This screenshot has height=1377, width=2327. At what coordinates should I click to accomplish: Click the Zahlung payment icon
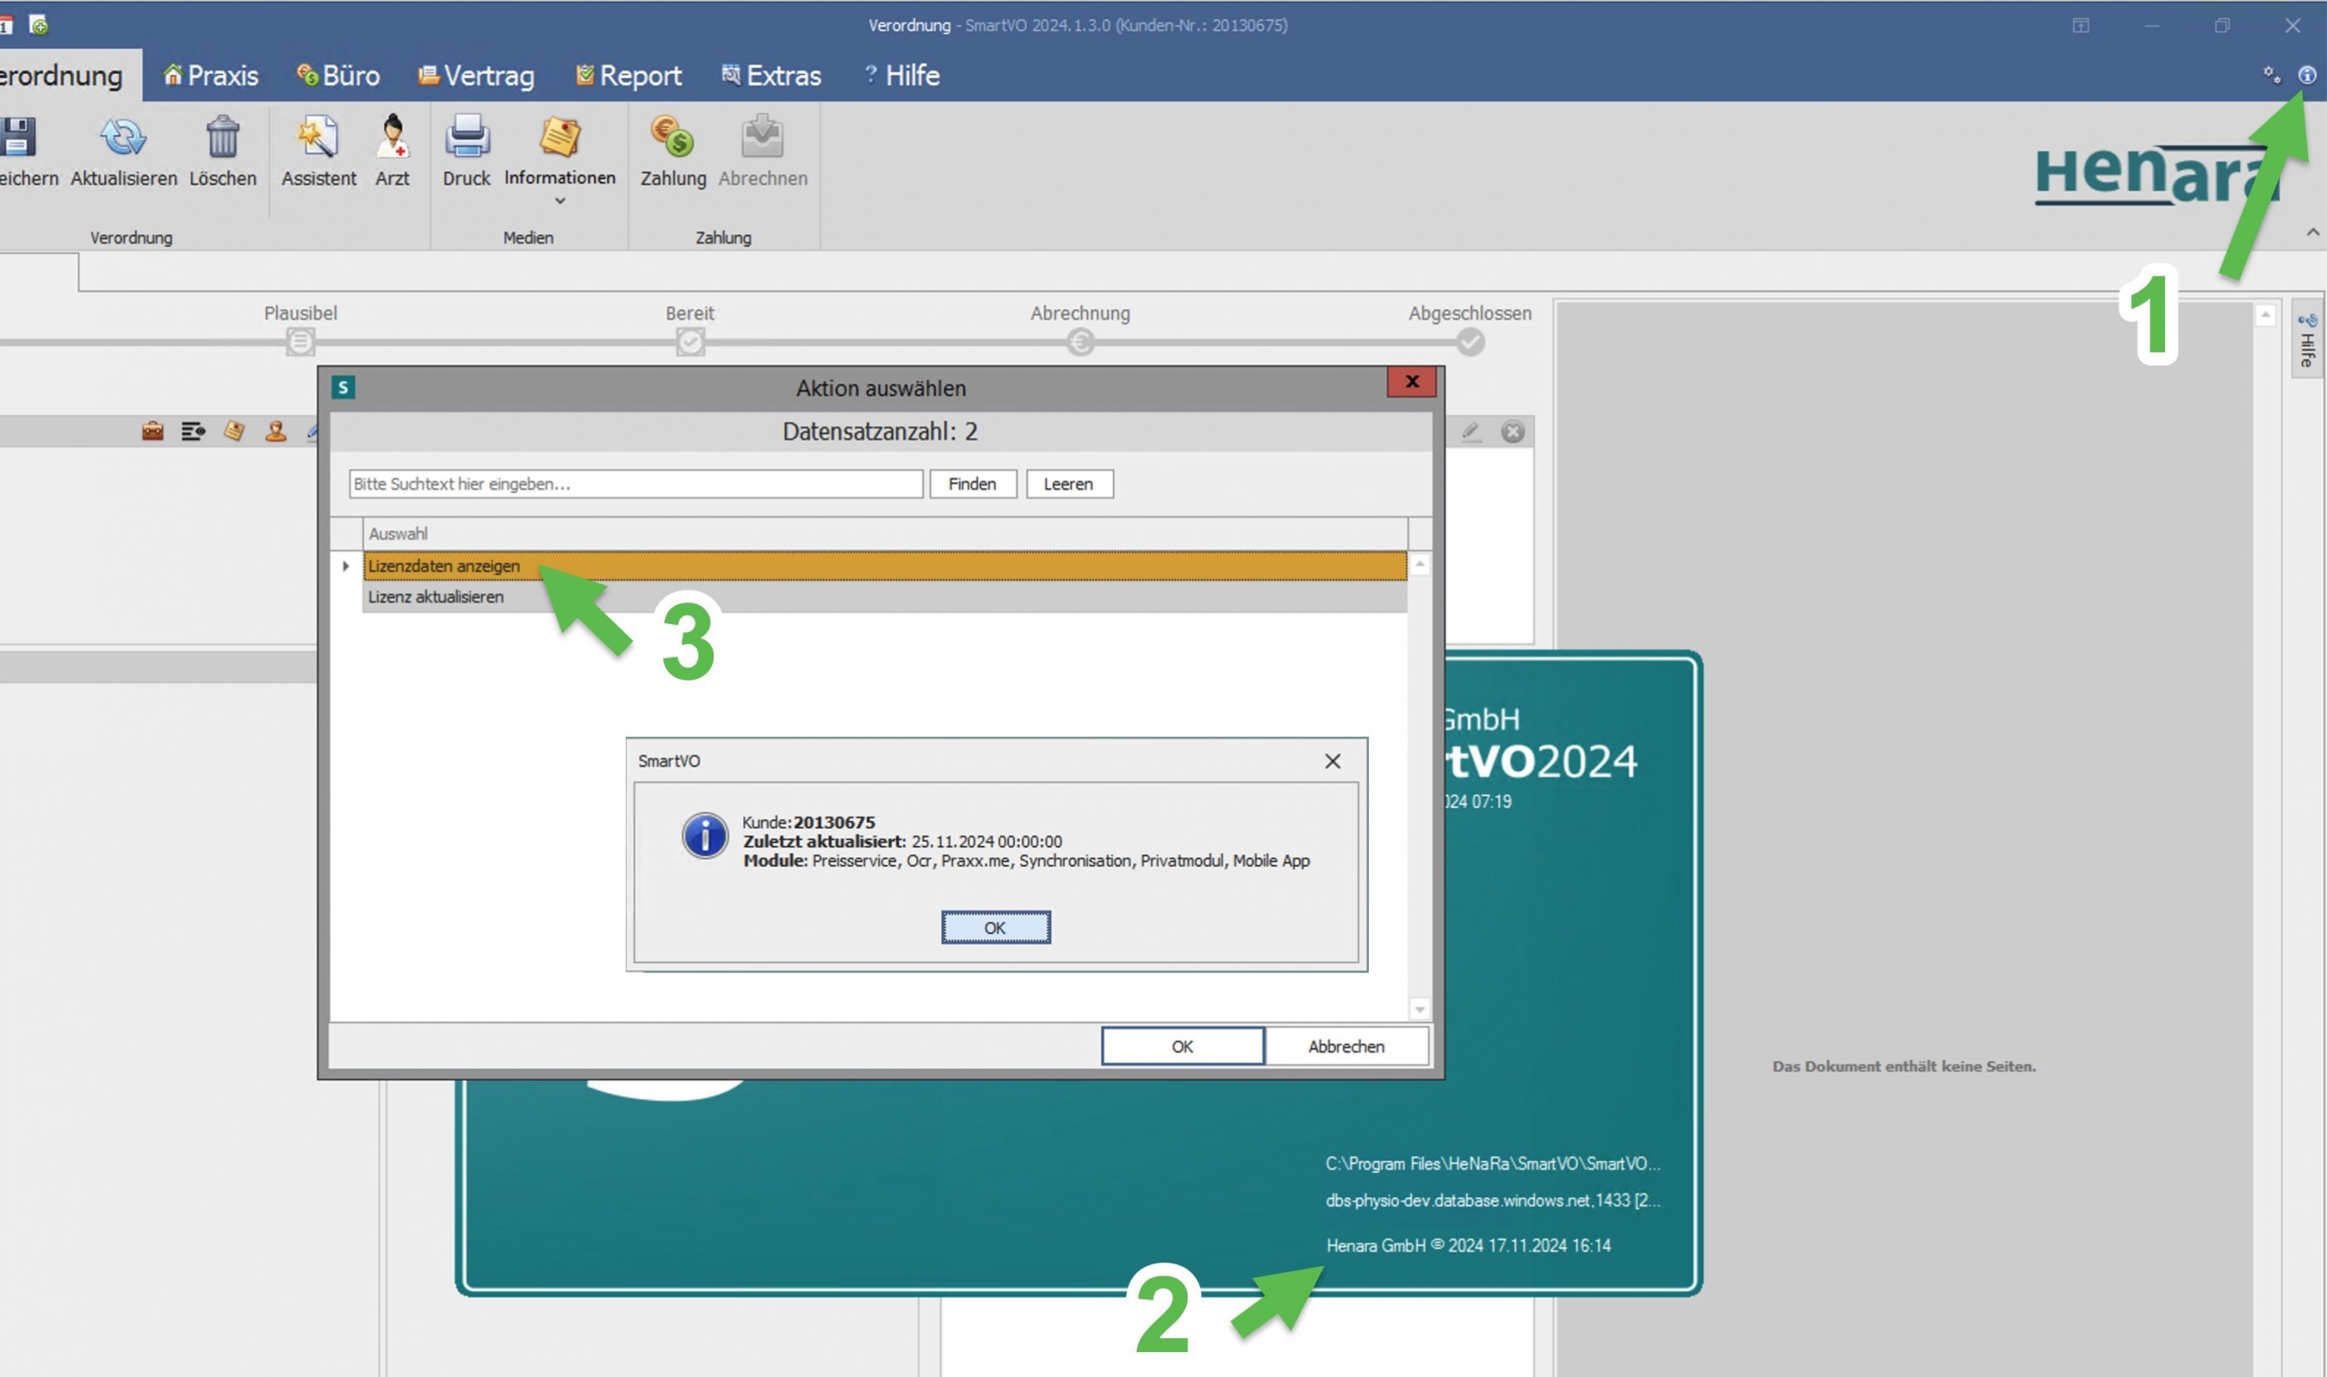pyautogui.click(x=672, y=139)
